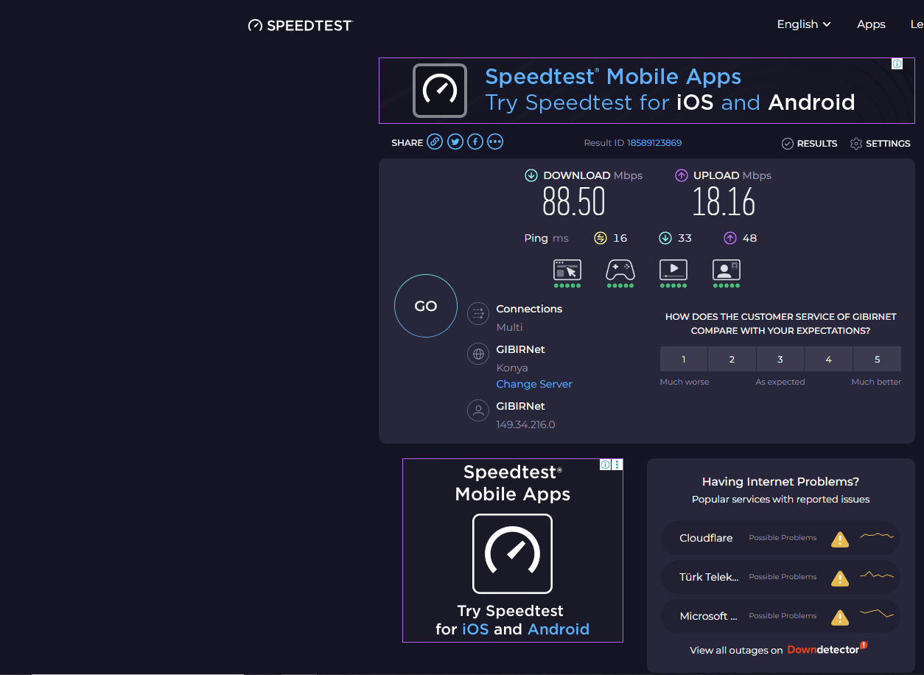Viewport: 924px width, 675px height.
Task: Click View all outages on text
Action: point(736,650)
